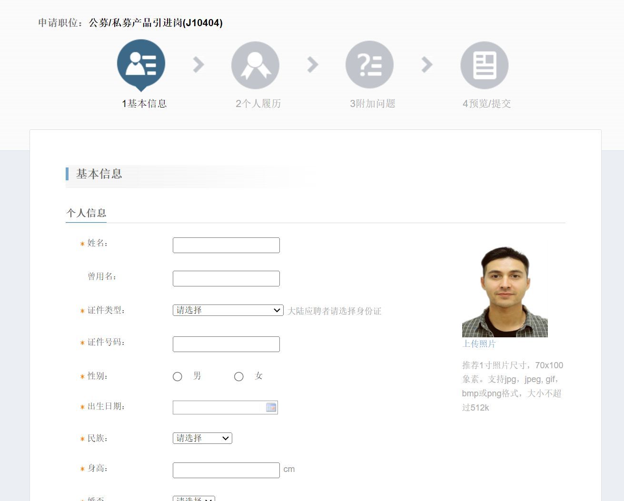
Task: Select the 男 gender radio button
Action: coord(178,376)
